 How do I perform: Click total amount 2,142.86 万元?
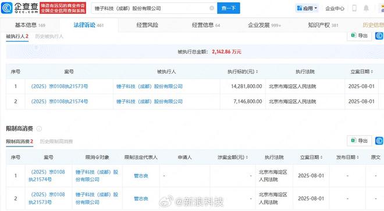[x=226, y=52]
